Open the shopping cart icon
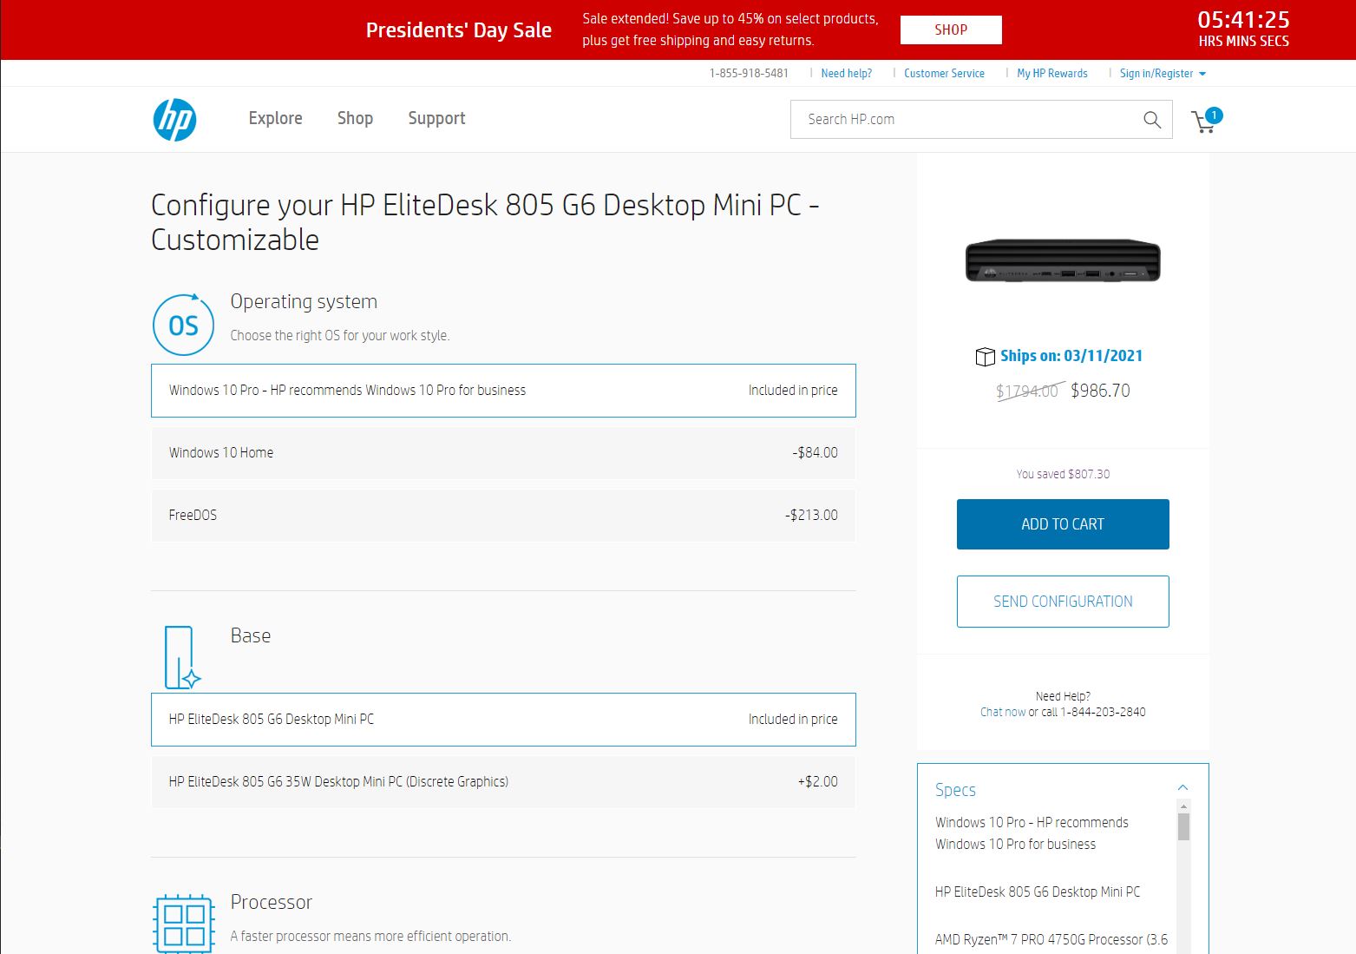This screenshot has height=954, width=1356. pos(1204,122)
